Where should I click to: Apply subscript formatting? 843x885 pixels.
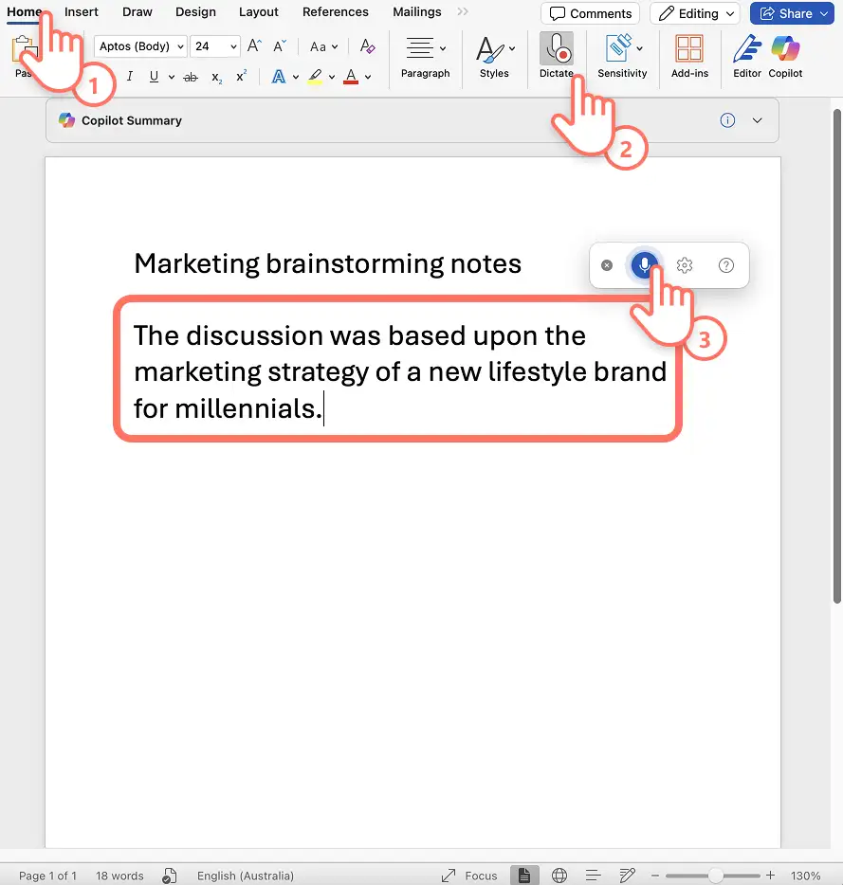click(217, 78)
